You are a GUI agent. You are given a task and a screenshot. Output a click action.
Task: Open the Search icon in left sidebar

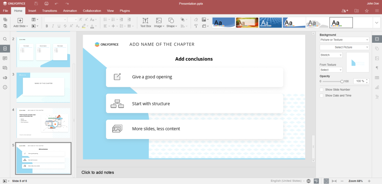[x=5, y=39]
